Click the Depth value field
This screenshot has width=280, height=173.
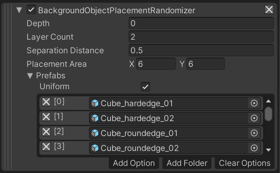(x=201, y=23)
